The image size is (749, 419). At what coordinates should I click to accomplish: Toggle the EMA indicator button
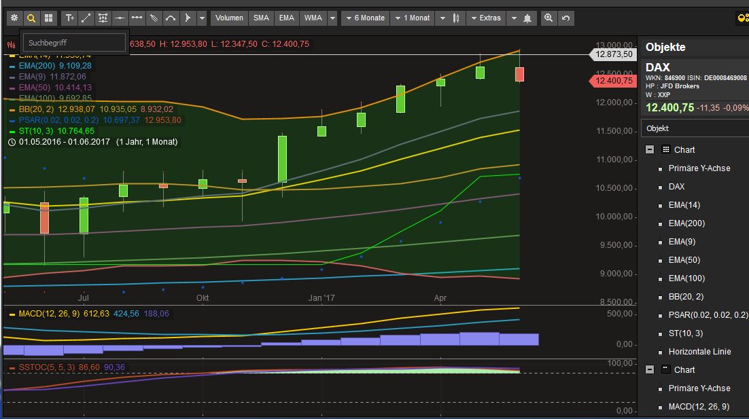coord(286,18)
